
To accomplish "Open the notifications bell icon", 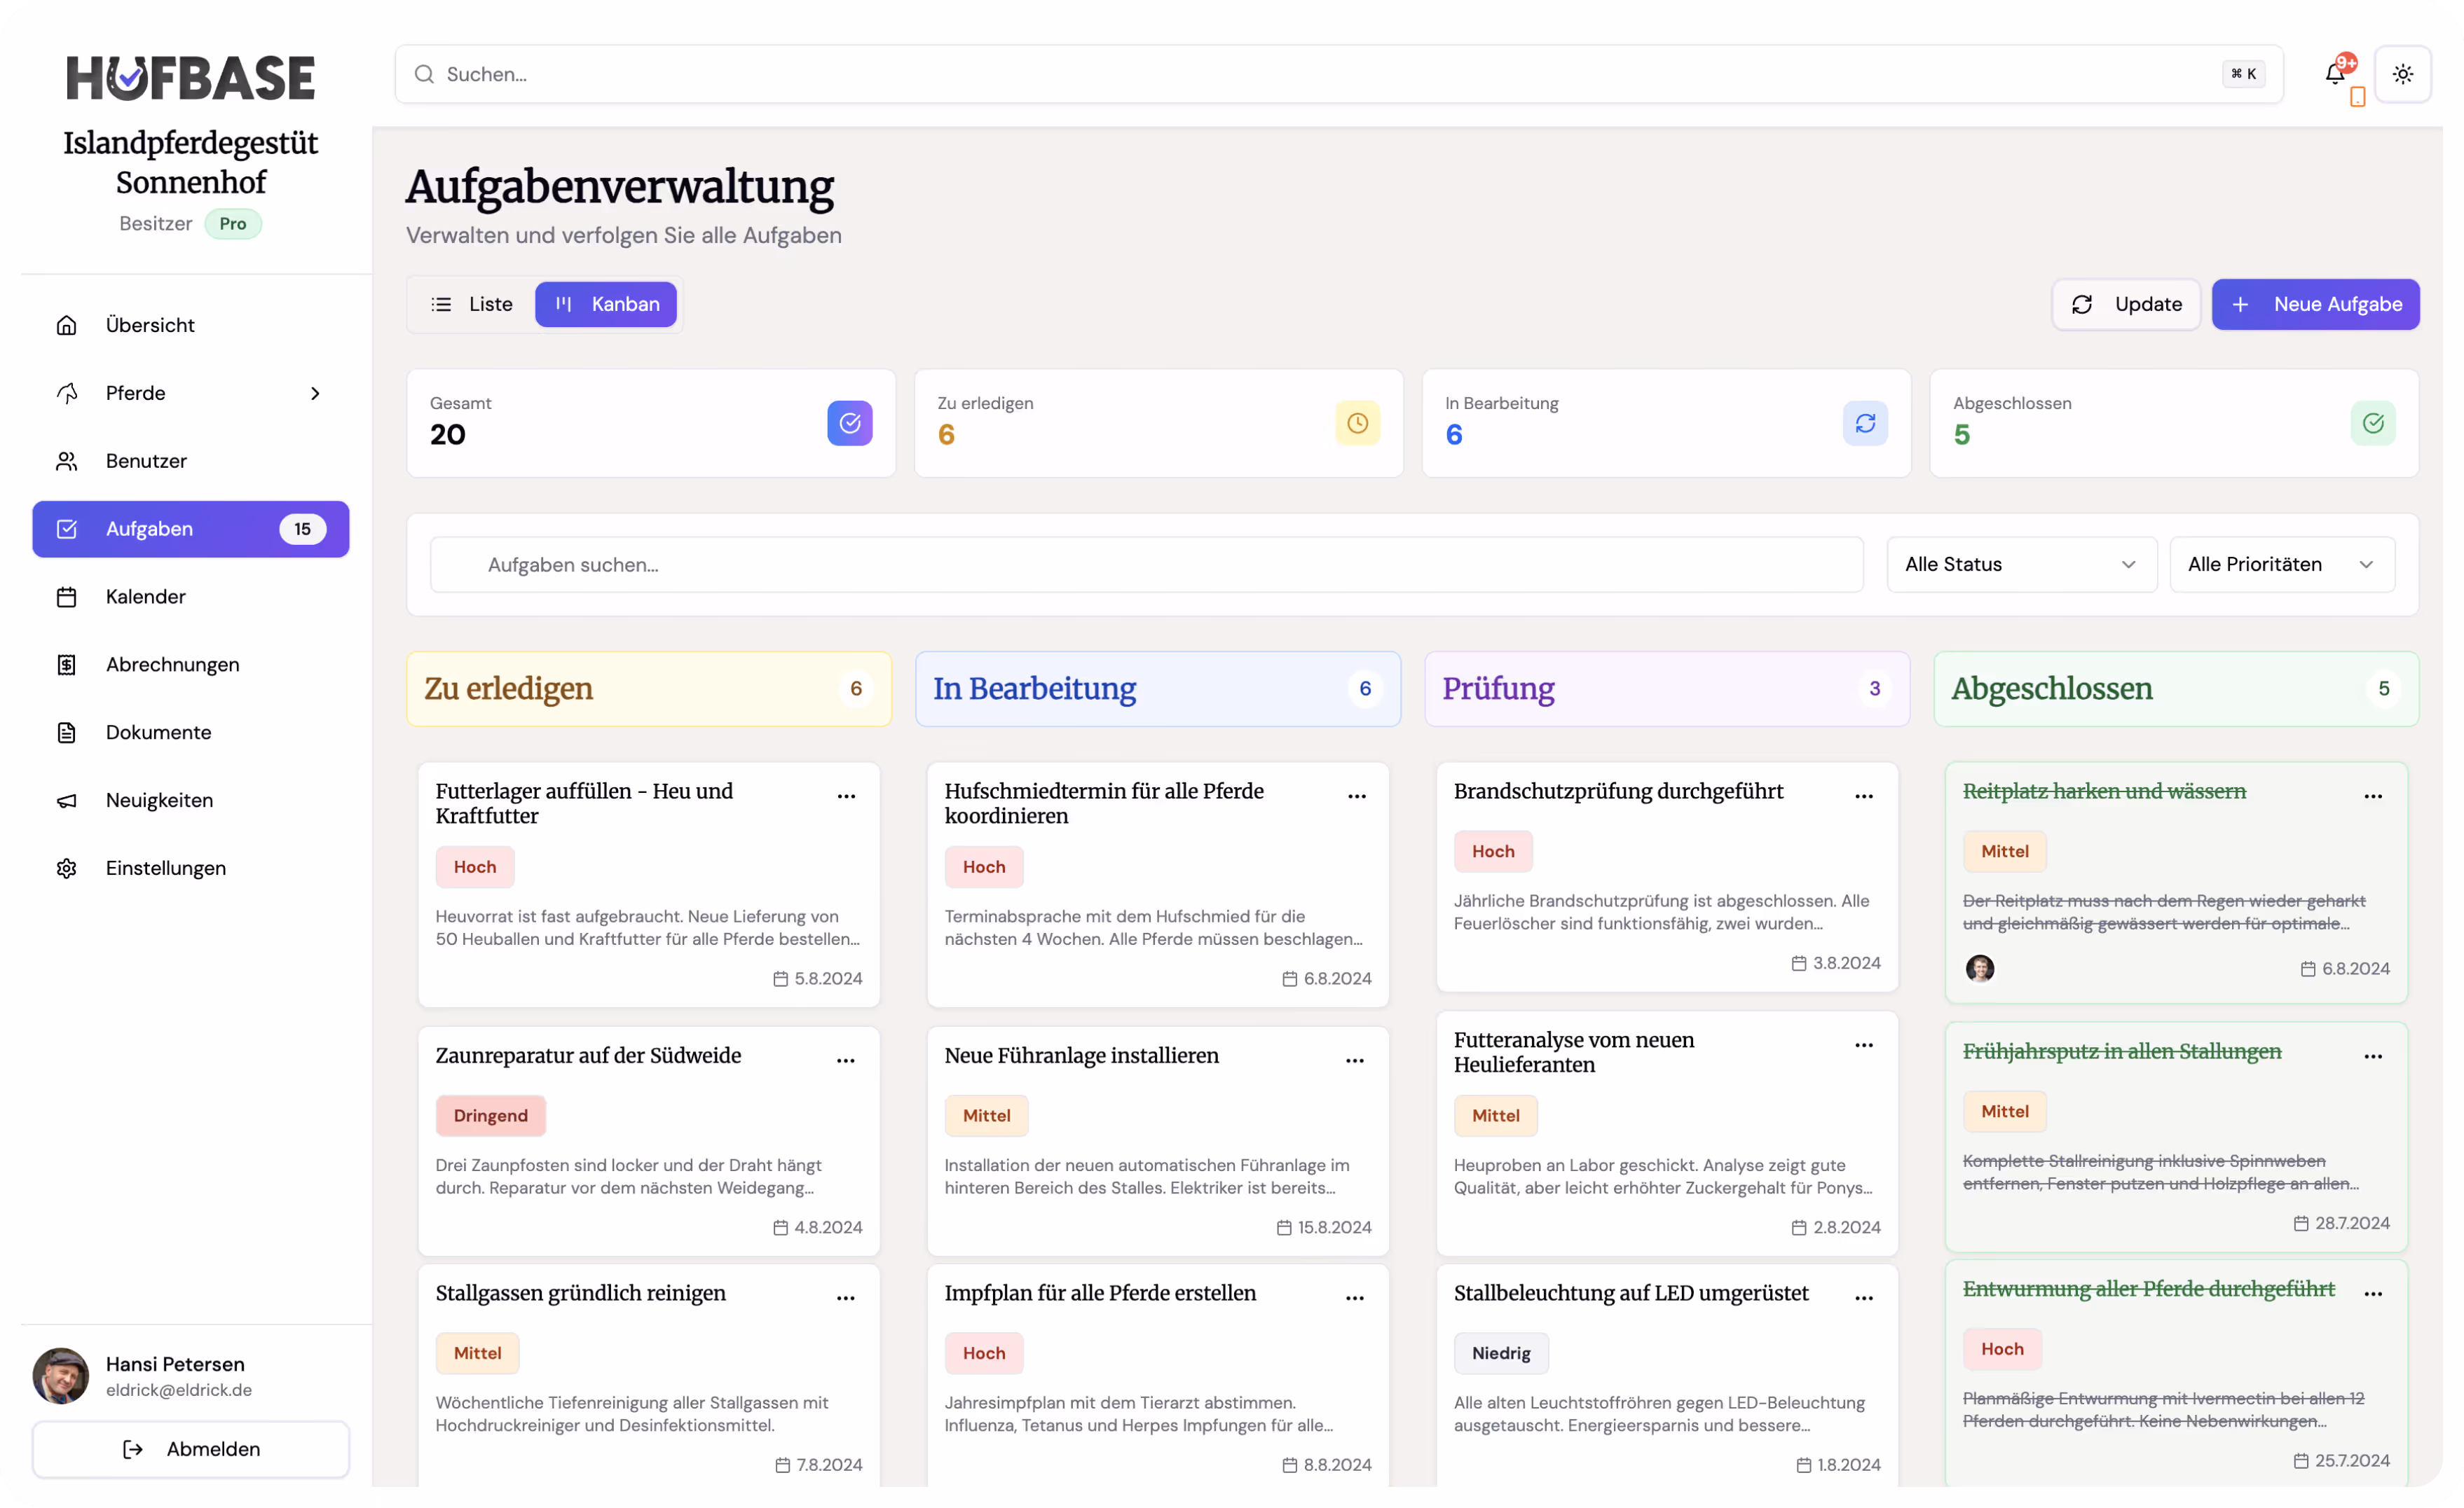I will 2335,74.
